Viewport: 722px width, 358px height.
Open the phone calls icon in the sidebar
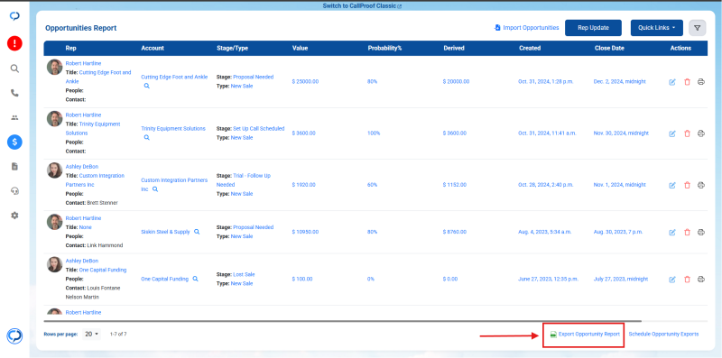pyautogui.click(x=14, y=93)
